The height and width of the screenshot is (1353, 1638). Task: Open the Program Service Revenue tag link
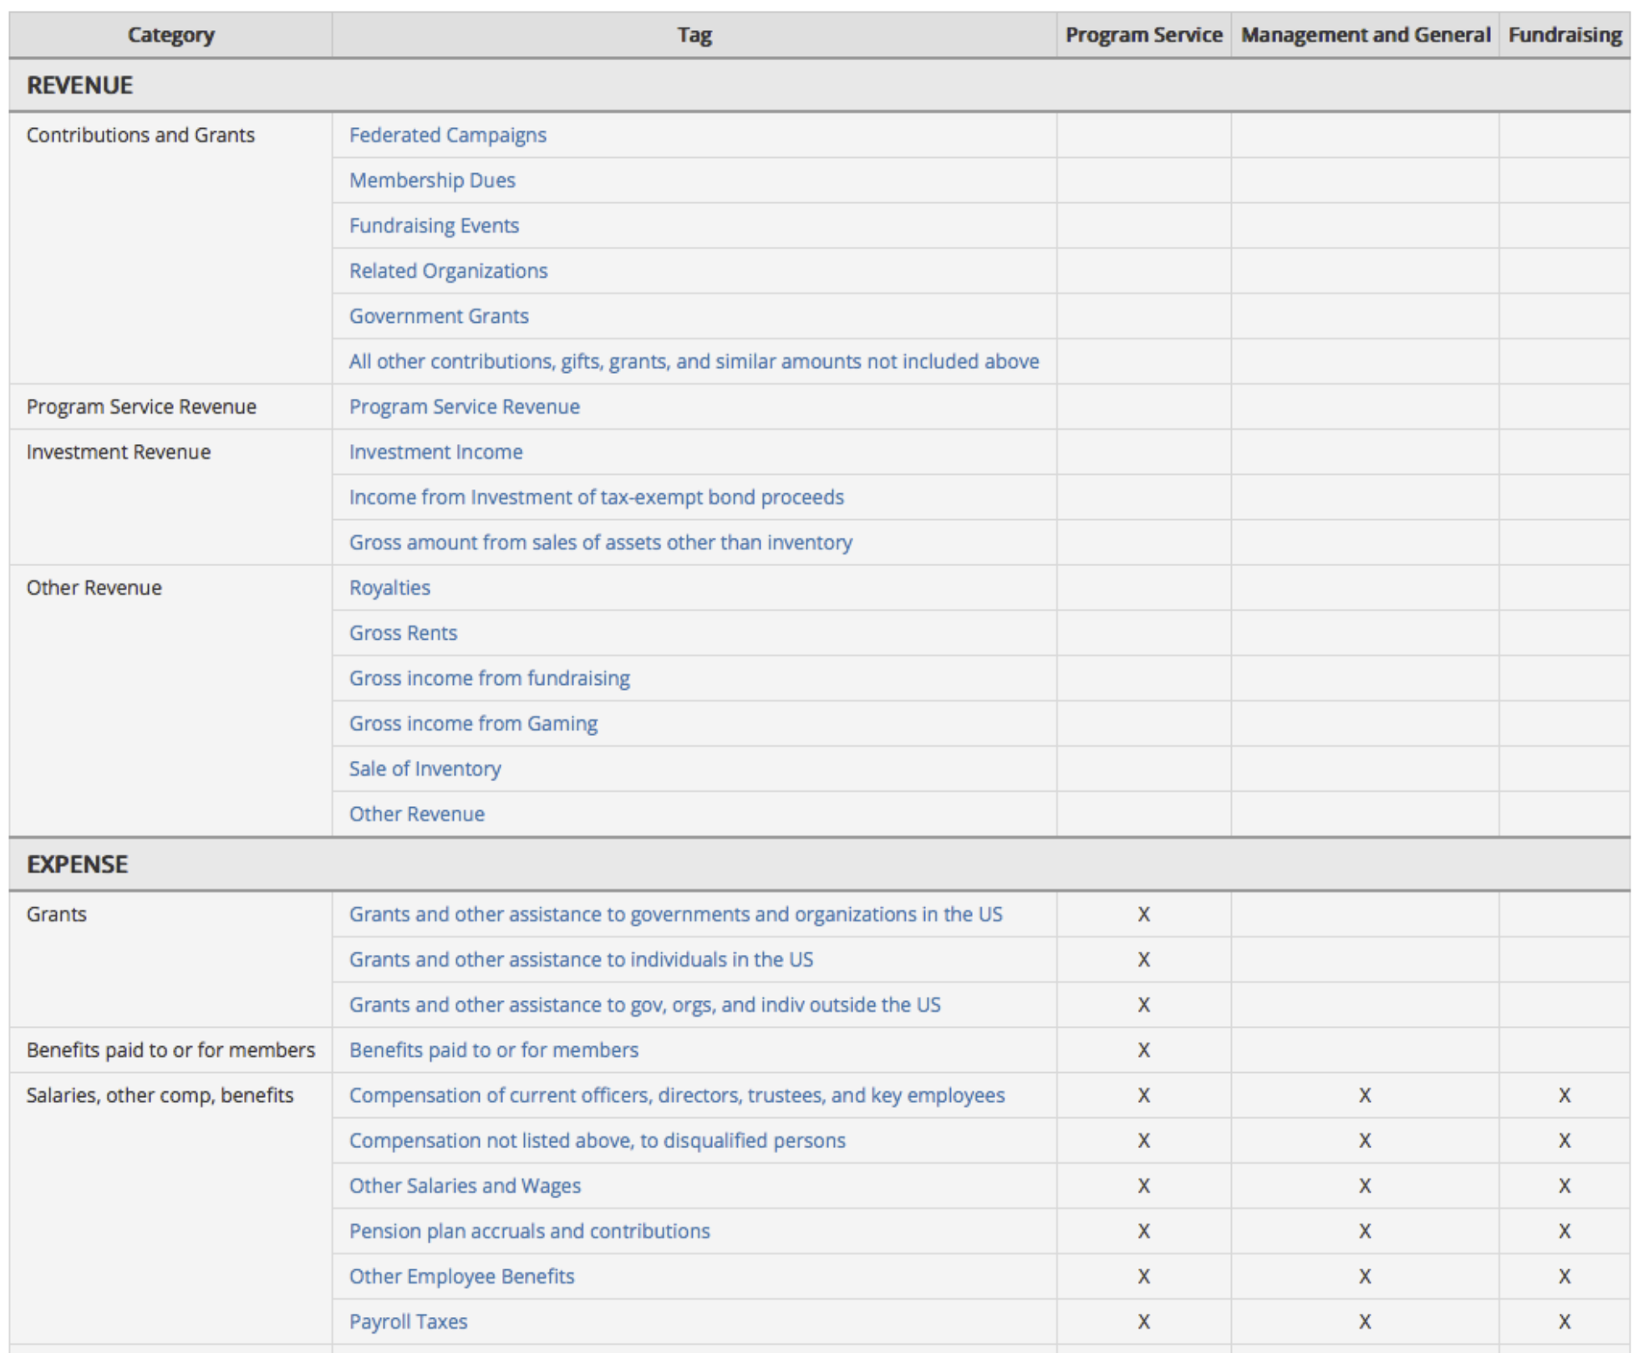[464, 406]
